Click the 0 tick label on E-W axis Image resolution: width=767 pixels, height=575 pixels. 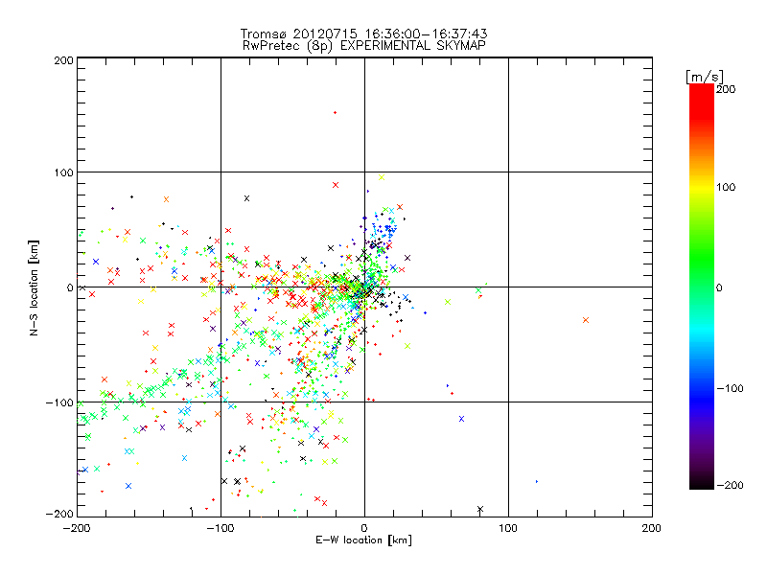point(364,528)
